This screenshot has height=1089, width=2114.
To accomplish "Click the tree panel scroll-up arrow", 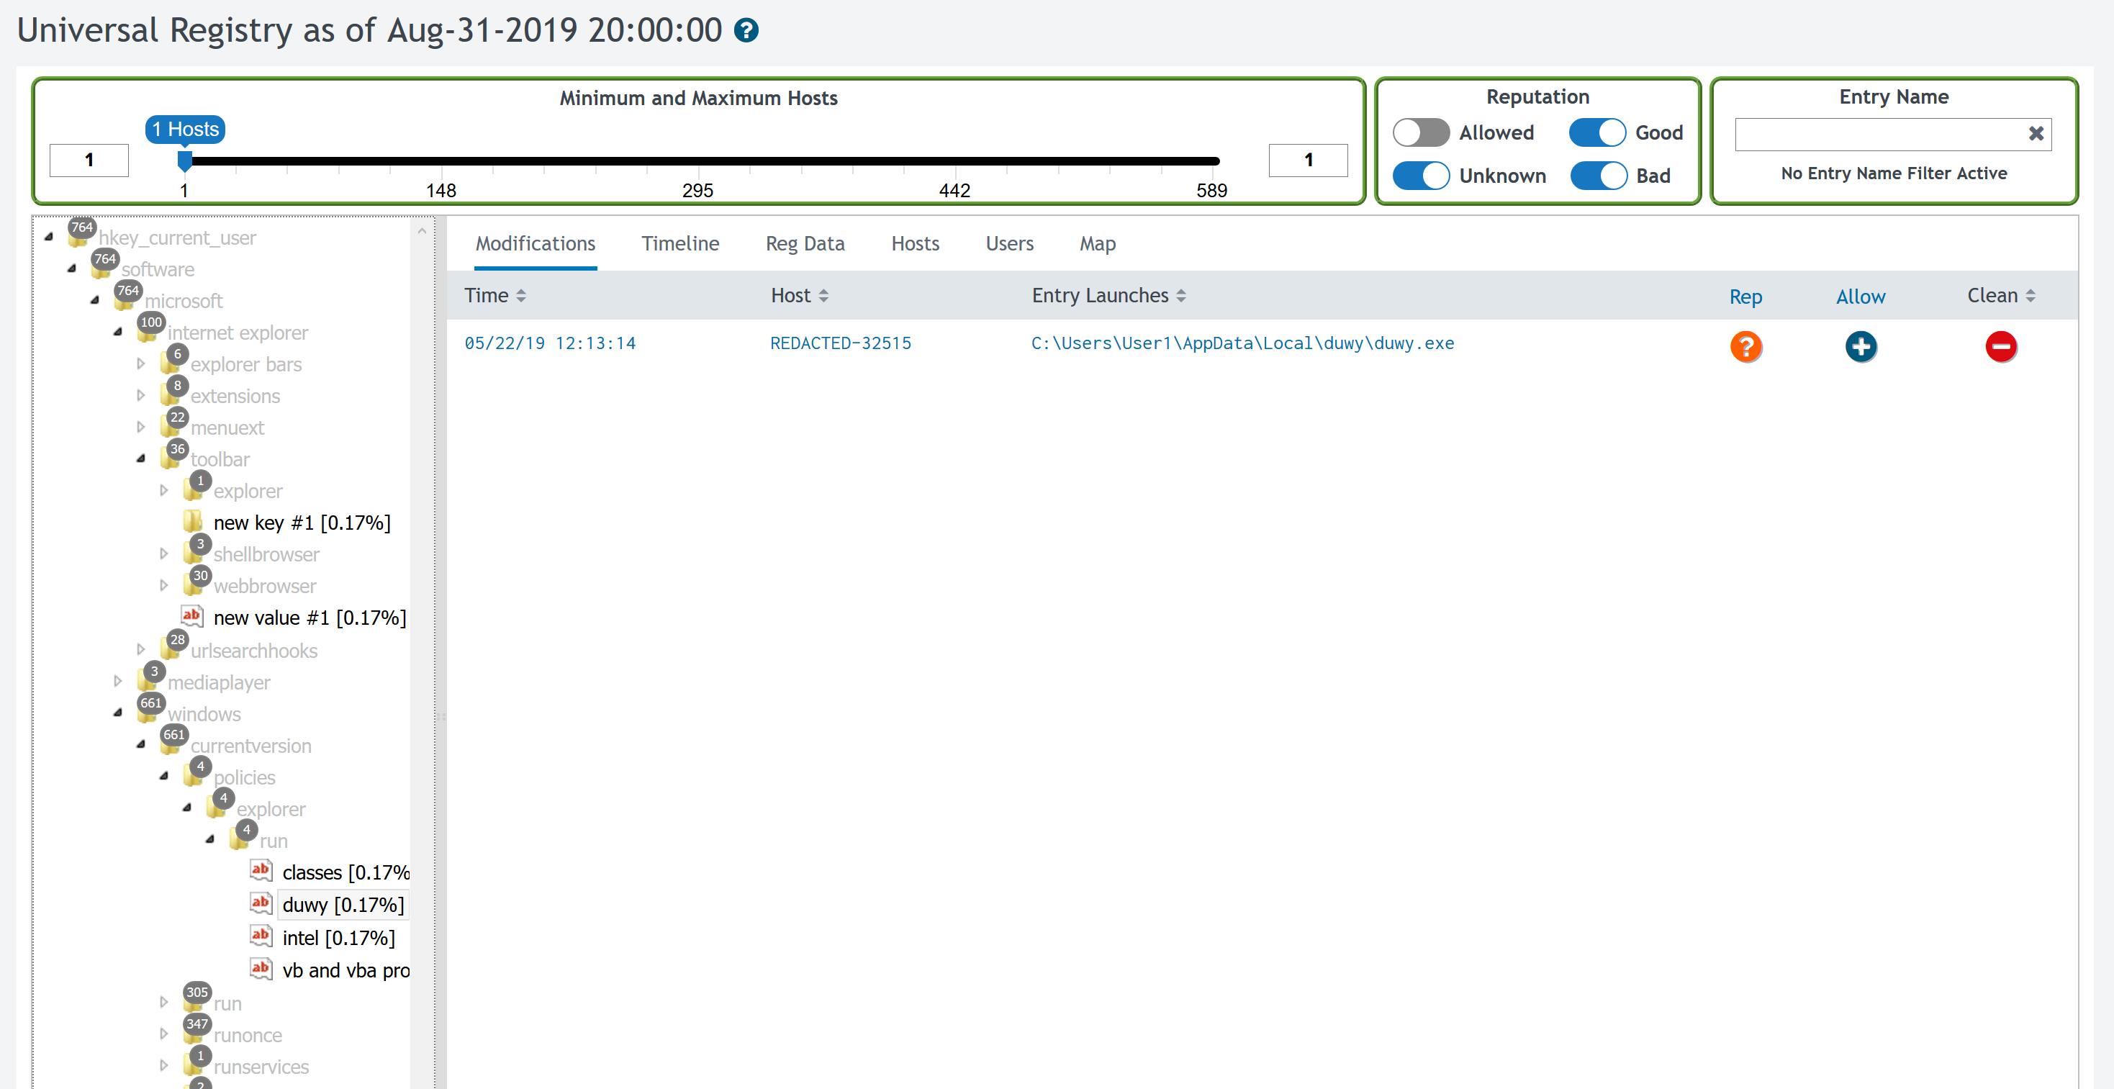I will point(422,232).
